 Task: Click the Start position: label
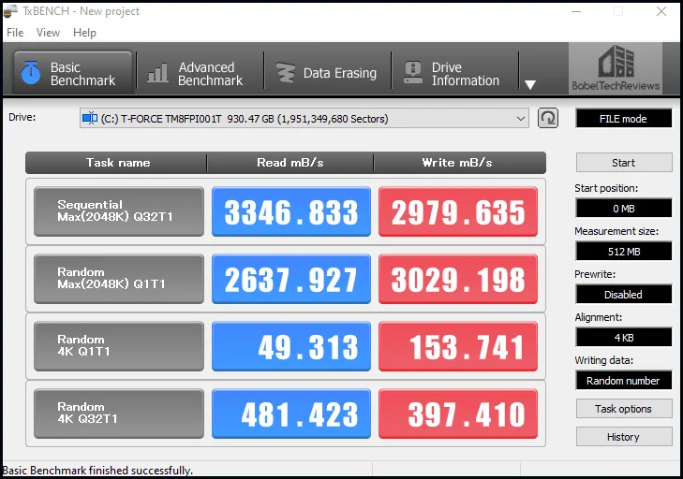click(606, 188)
